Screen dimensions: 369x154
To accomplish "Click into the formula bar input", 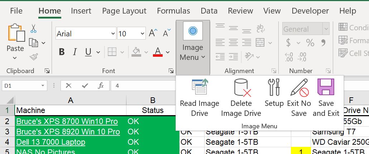I will point(143,86).
